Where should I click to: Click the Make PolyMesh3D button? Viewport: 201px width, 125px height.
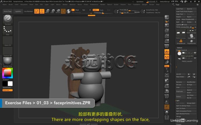click(x=189, y=19)
